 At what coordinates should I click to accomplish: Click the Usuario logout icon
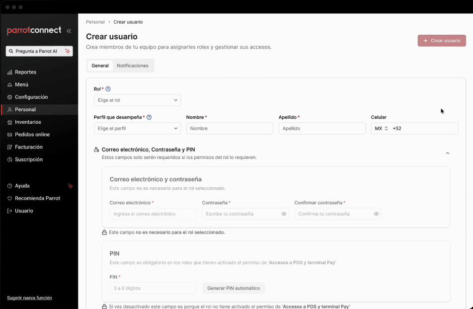pyautogui.click(x=10, y=210)
